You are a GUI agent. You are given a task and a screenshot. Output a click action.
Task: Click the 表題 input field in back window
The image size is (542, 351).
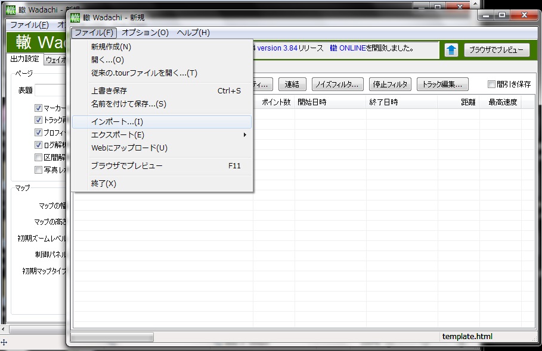click(x=51, y=90)
